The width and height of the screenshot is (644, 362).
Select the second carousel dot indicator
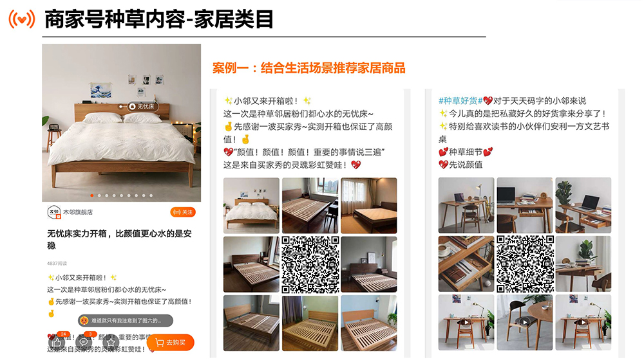click(99, 195)
